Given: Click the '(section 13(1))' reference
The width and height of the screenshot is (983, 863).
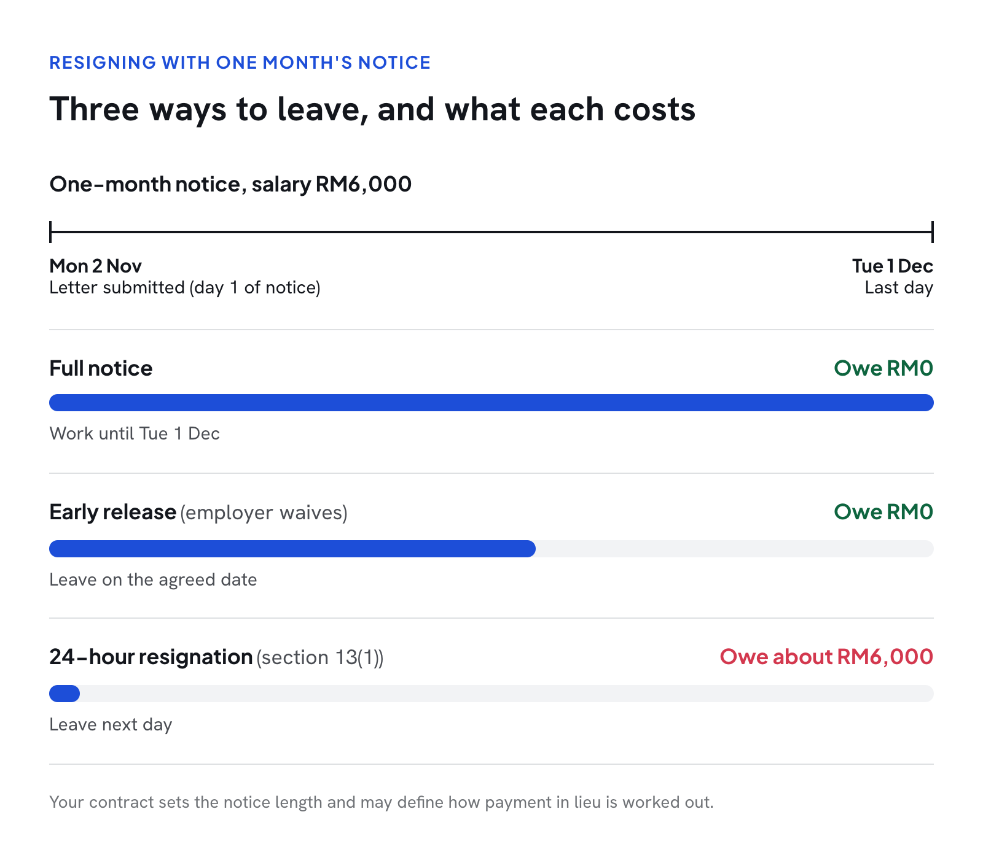Looking at the screenshot, I should (x=320, y=657).
